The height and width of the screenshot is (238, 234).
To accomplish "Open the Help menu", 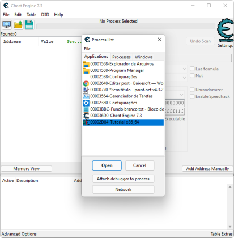I will tap(58, 15).
